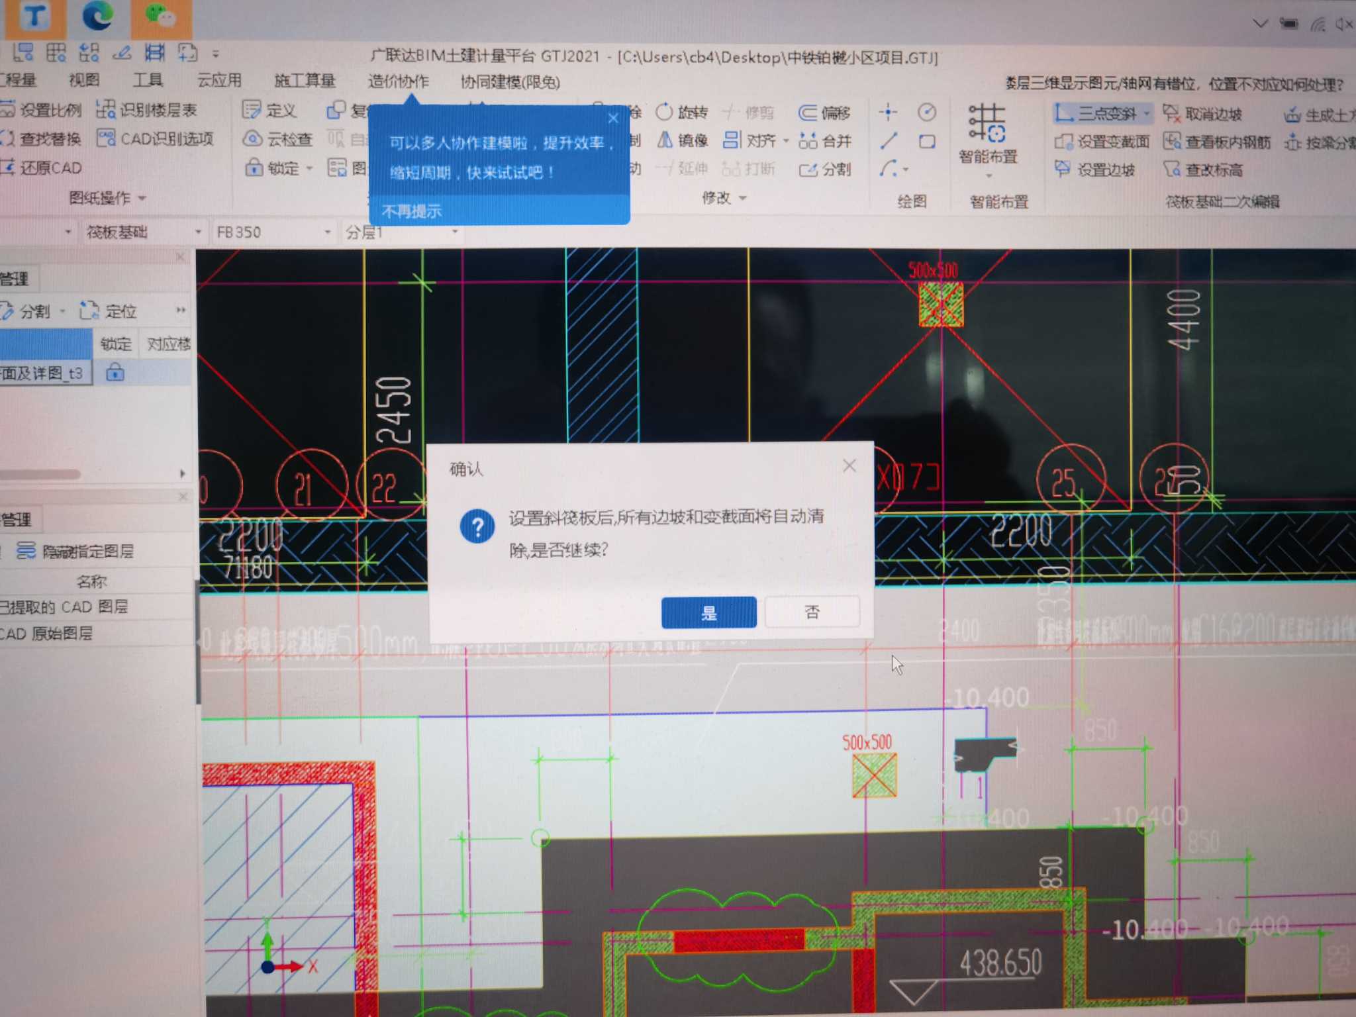Screen dimensions: 1356x1017
Task: Select the 镜像 mirror tool
Action: tap(683, 140)
